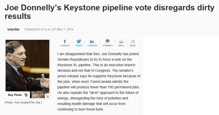Open the Joe Donnelly photo
Image resolution: width=219 pixels, height=115 pixels.
click(27, 65)
